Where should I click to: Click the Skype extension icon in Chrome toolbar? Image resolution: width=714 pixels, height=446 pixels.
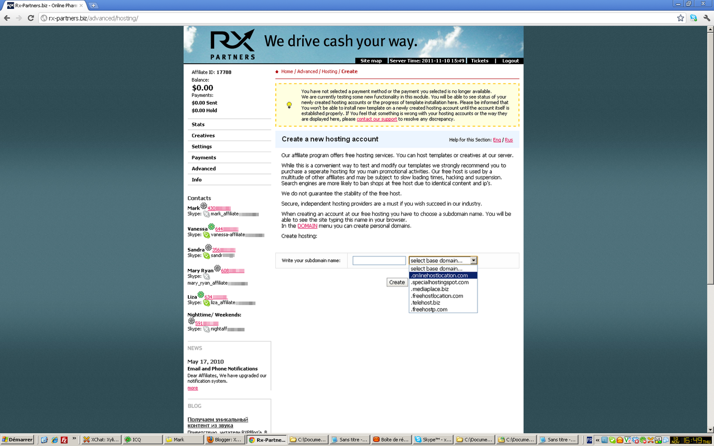tap(693, 18)
